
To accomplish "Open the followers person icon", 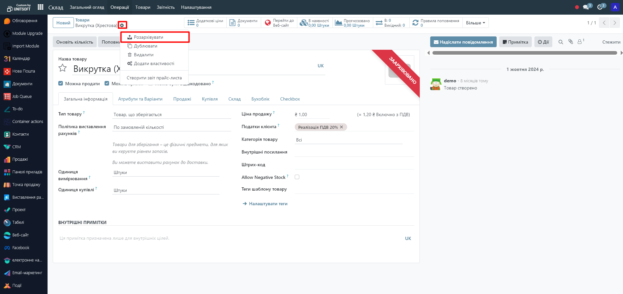I will point(580,42).
